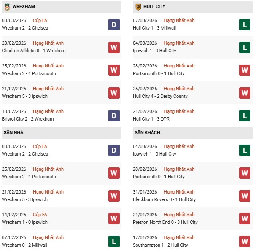Click the Wrexham club crest icon

pyautogui.click(x=6, y=6)
